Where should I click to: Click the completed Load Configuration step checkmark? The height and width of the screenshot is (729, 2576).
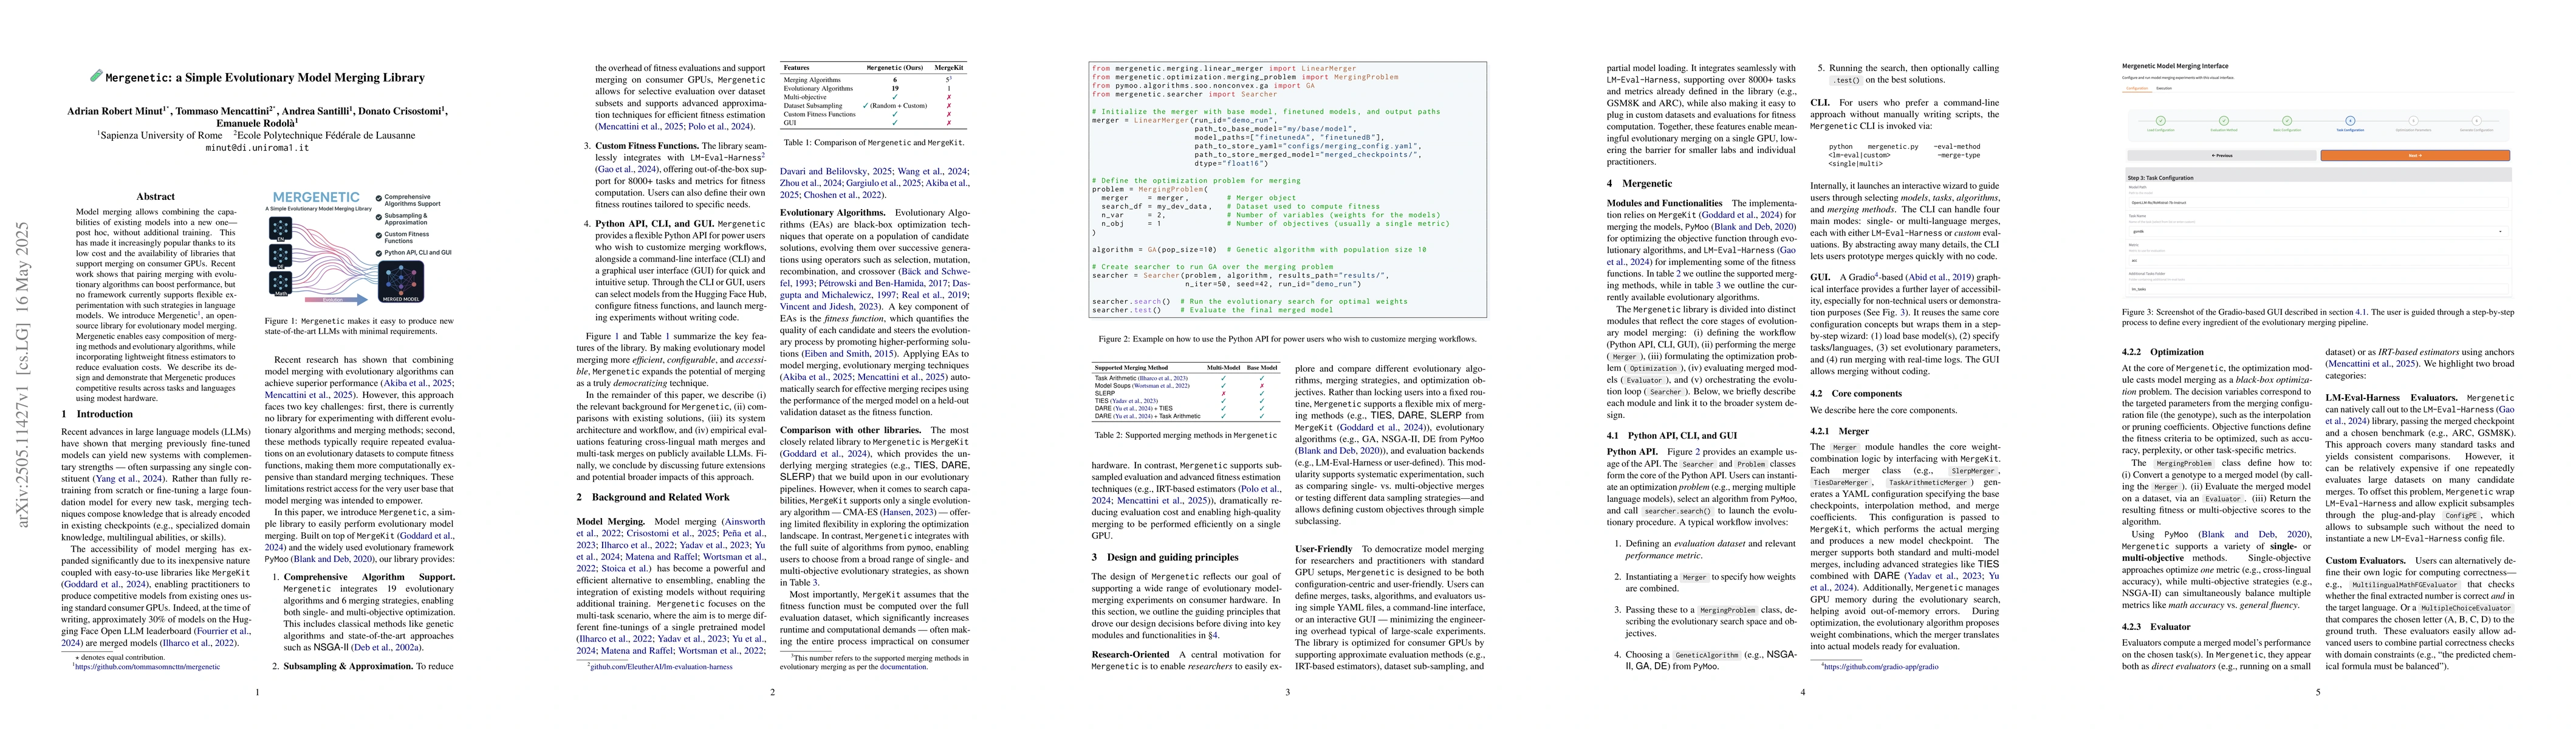2161,121
